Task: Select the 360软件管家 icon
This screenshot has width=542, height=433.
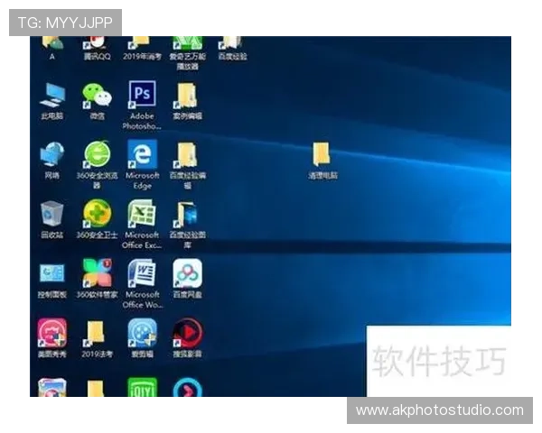Action: point(97,273)
